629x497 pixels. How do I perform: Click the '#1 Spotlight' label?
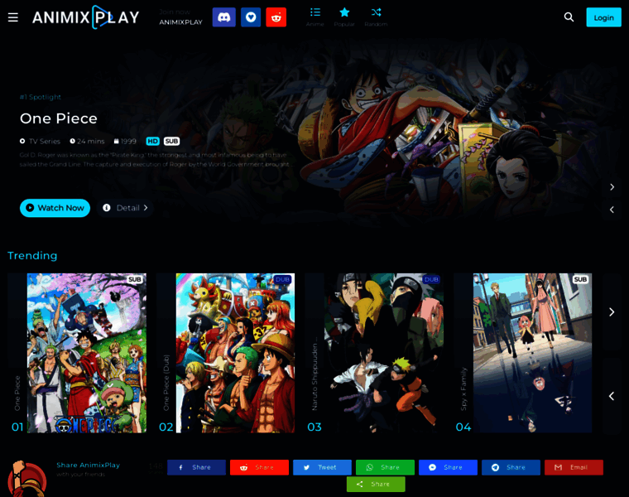tap(41, 97)
